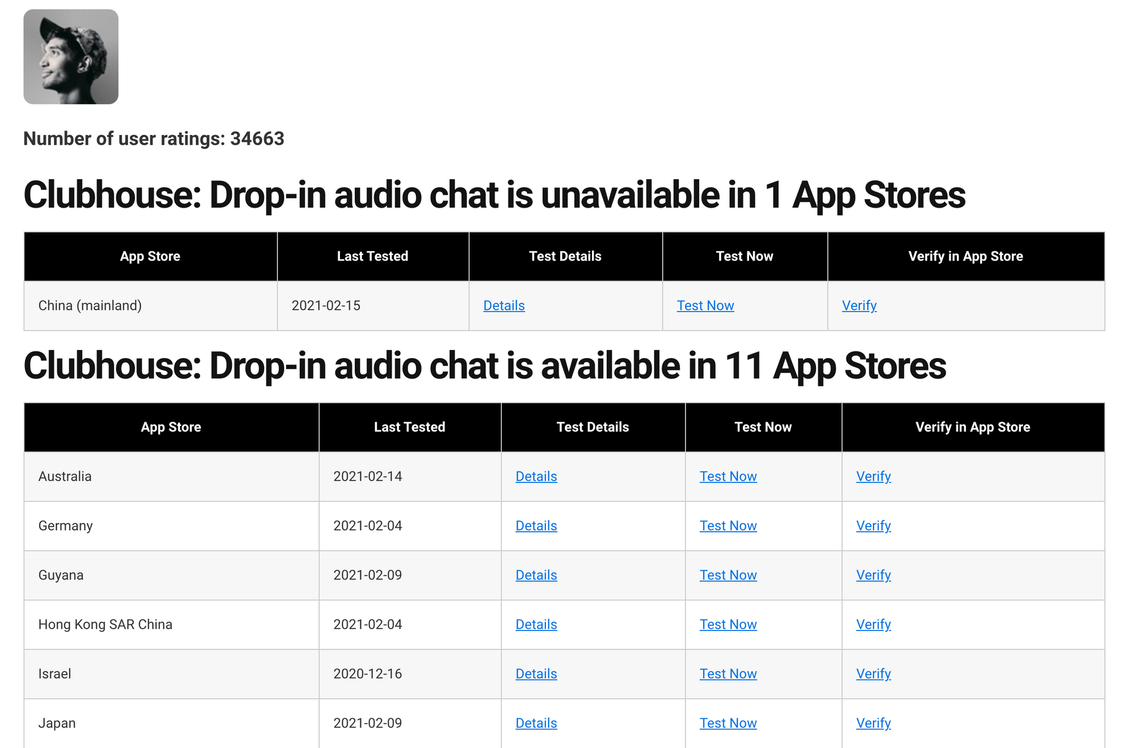Click Verify link for China (mainland)
Screen dimensions: 1135x748
(859, 306)
